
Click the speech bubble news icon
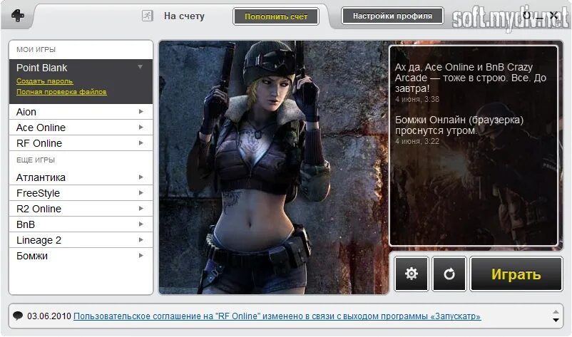pos(18,316)
